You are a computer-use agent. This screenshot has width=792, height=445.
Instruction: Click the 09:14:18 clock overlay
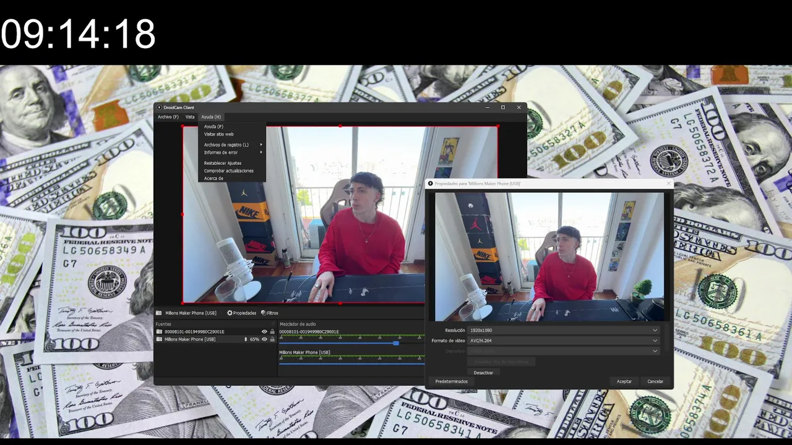(78, 34)
